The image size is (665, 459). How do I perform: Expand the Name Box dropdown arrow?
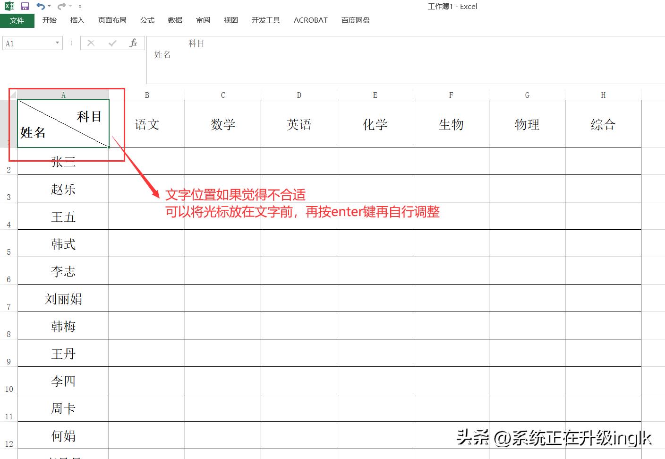(x=57, y=43)
